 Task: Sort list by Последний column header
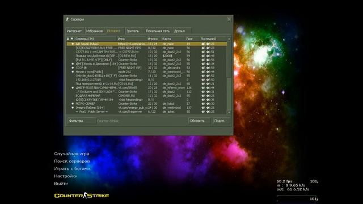tap(213, 39)
